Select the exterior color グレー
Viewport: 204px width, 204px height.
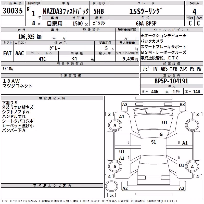[55, 48]
